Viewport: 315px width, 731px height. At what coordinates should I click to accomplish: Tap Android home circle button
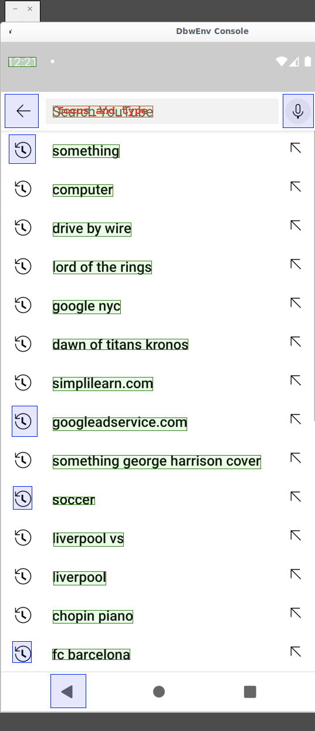[x=158, y=692]
